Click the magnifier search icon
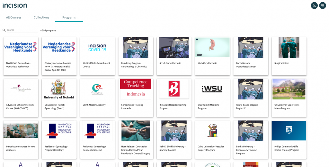 (x=4, y=30)
